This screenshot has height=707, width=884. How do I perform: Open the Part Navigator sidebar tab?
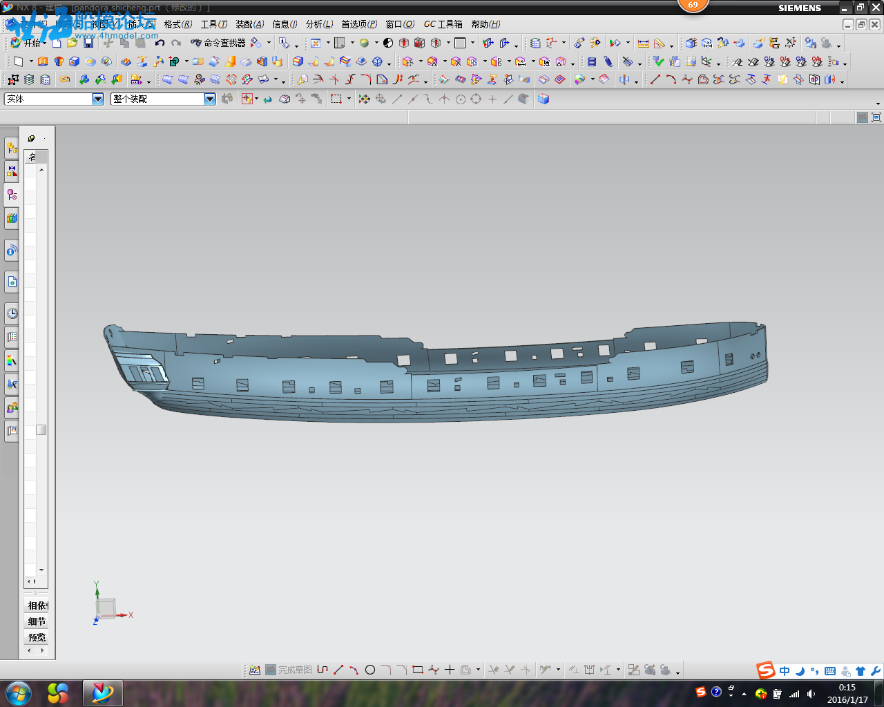(12, 195)
